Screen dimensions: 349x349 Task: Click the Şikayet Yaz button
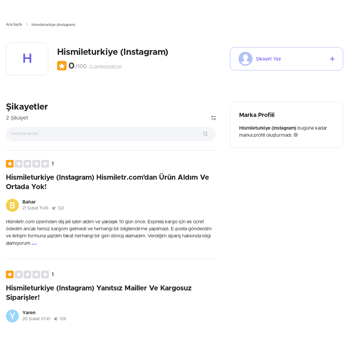[286, 59]
